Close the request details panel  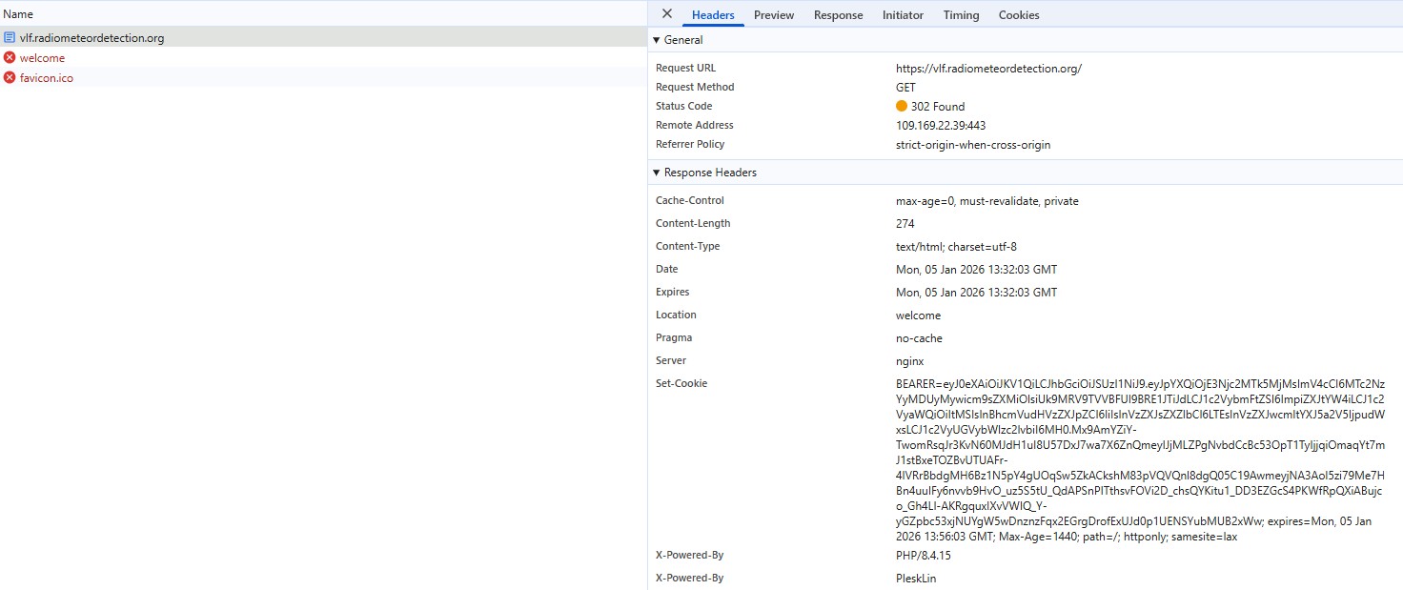(x=667, y=14)
